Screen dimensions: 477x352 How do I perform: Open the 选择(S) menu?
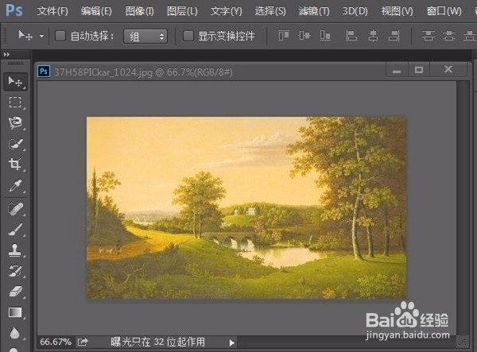[x=270, y=11]
